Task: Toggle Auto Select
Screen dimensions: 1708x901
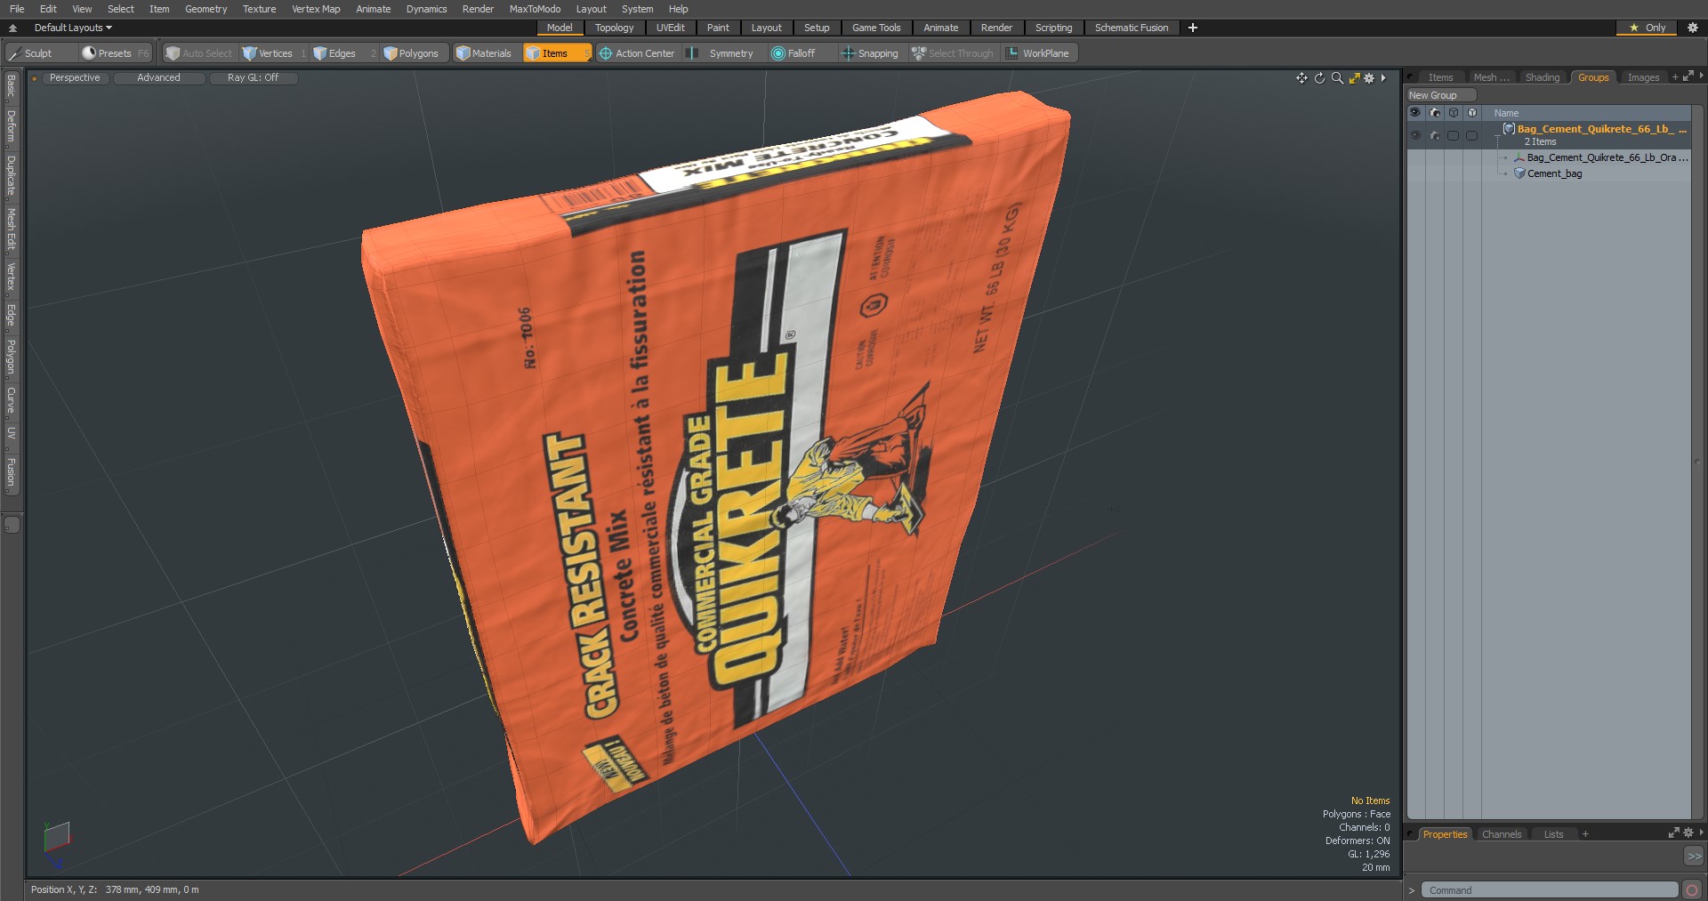Action: 199,53
